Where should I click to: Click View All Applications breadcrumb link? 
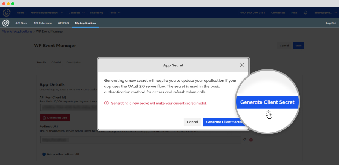coord(17,31)
